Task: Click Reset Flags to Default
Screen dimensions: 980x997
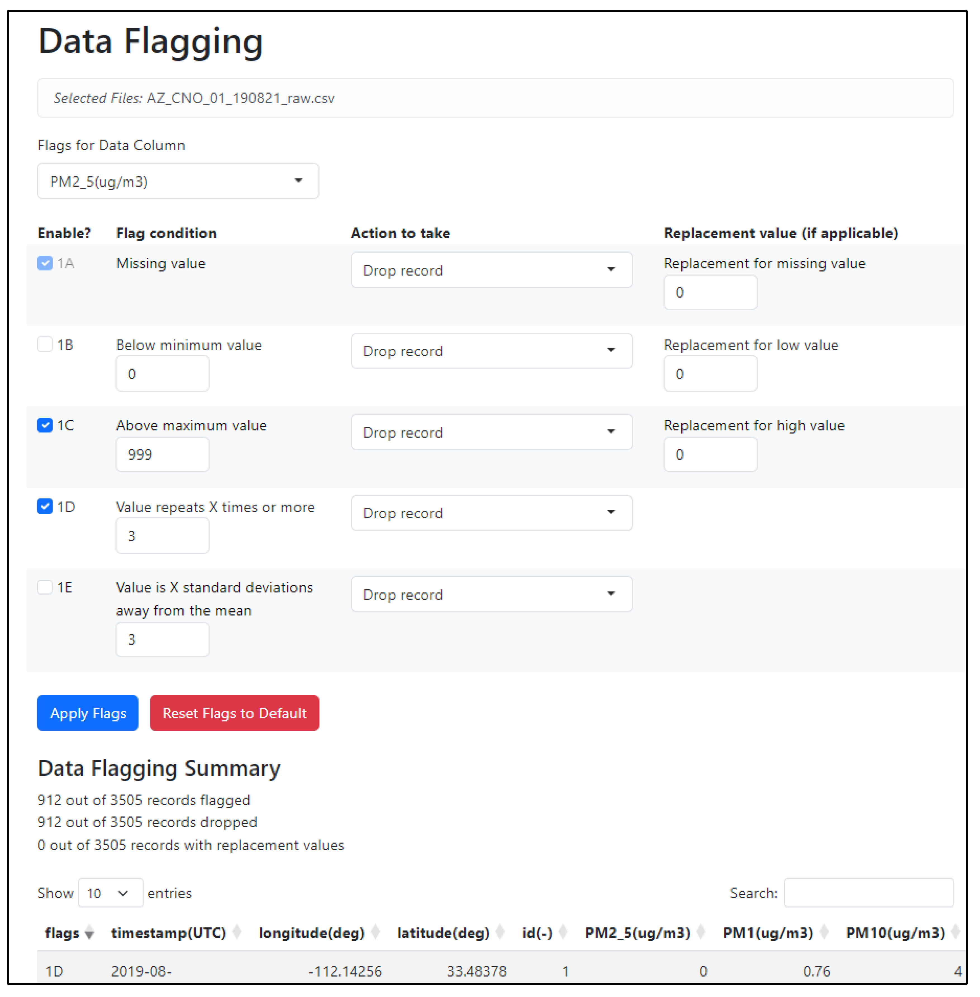Action: point(234,713)
